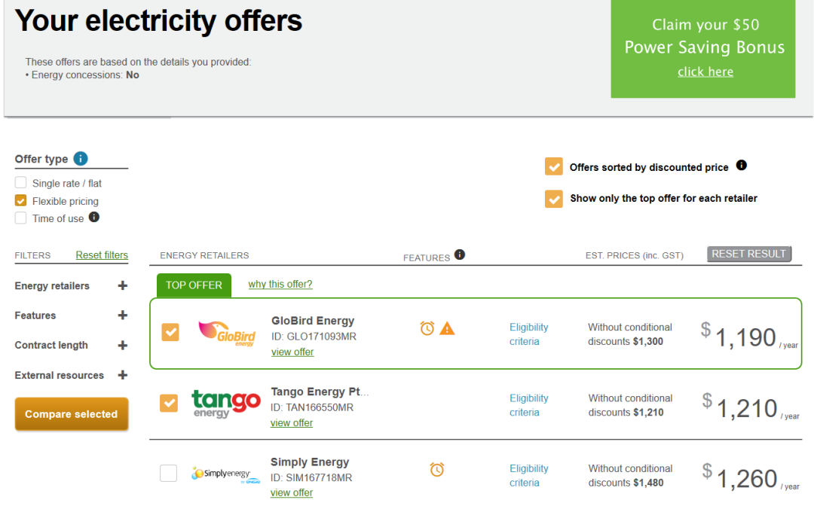The image size is (814, 509).
Task: Open the TOP OFFER tab
Action: [x=194, y=285]
